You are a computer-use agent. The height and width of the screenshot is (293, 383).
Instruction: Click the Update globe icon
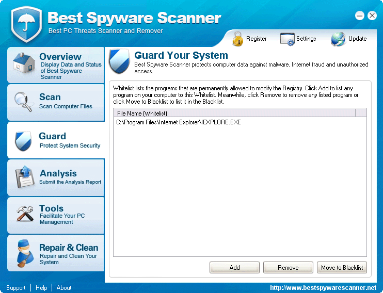point(338,39)
